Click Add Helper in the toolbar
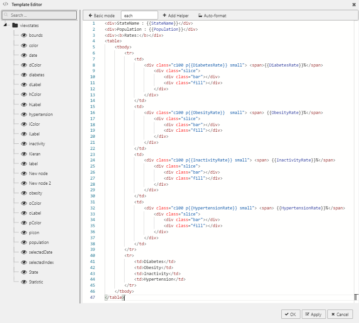This screenshot has width=359, height=323. coord(175,16)
